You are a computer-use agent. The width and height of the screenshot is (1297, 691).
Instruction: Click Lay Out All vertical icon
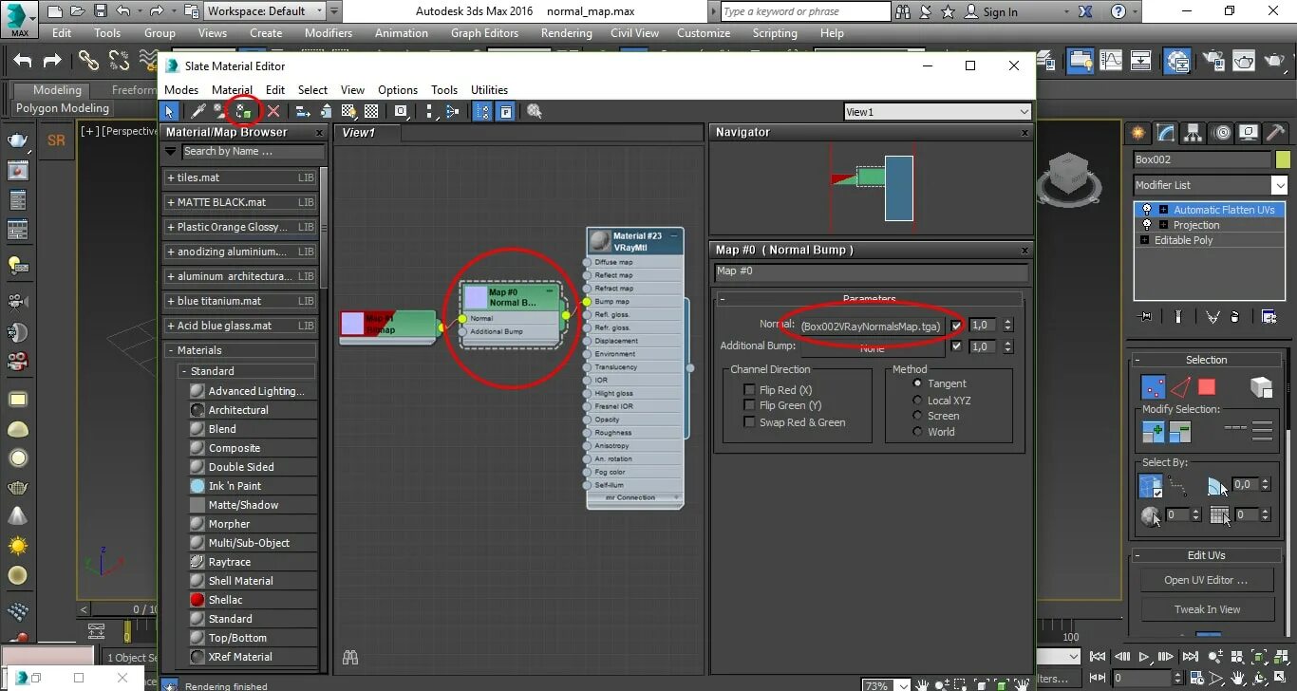coord(430,112)
